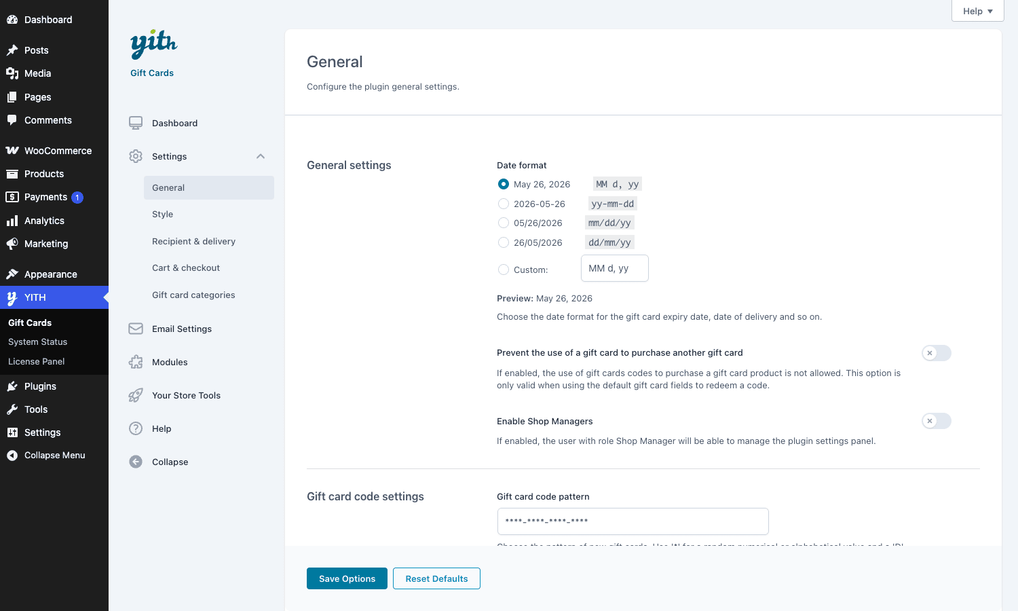1018x611 pixels.
Task: Click the Preview: May 26, 2026 text
Action: [x=544, y=298]
